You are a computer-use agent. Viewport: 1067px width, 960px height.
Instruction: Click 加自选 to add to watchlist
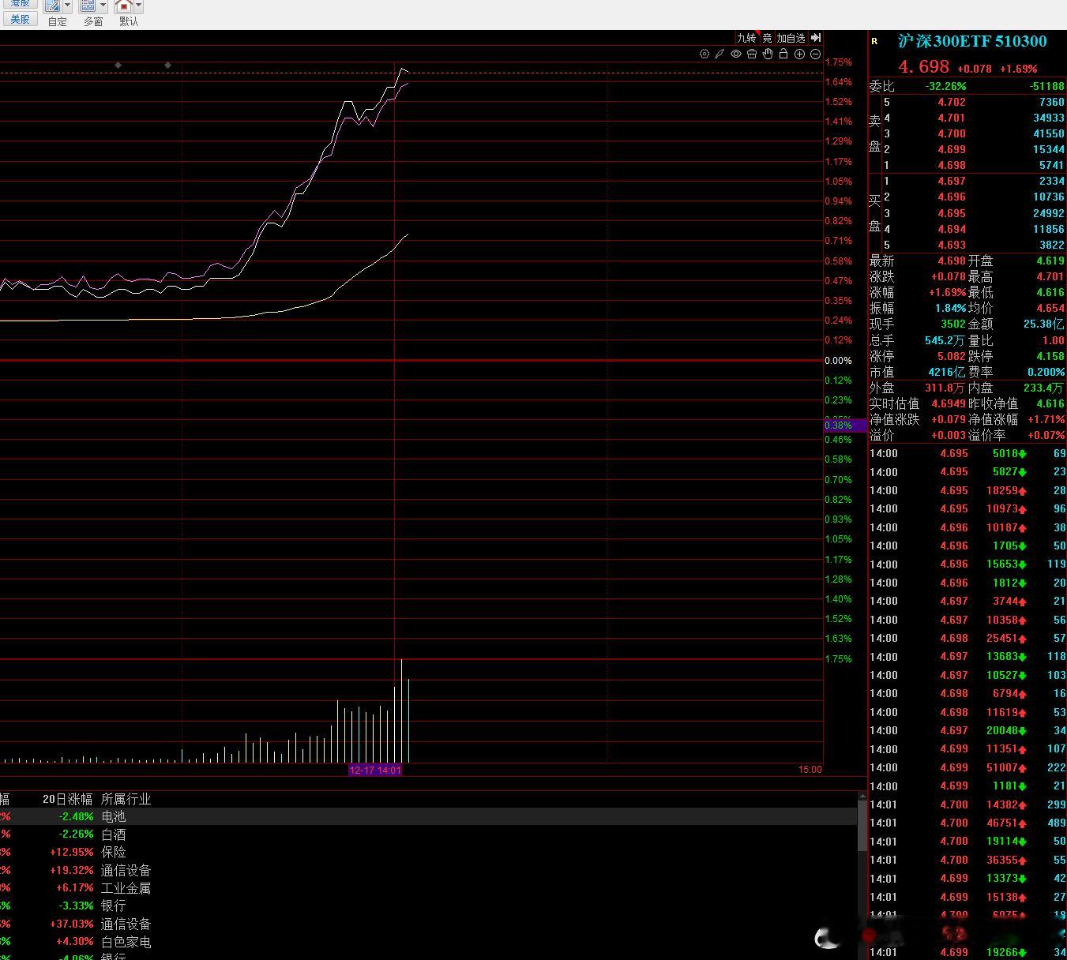coord(791,38)
